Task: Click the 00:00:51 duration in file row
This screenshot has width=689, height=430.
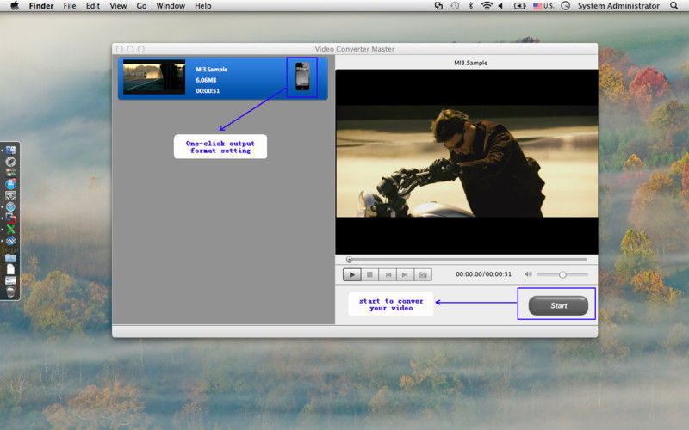Action: 208,91
